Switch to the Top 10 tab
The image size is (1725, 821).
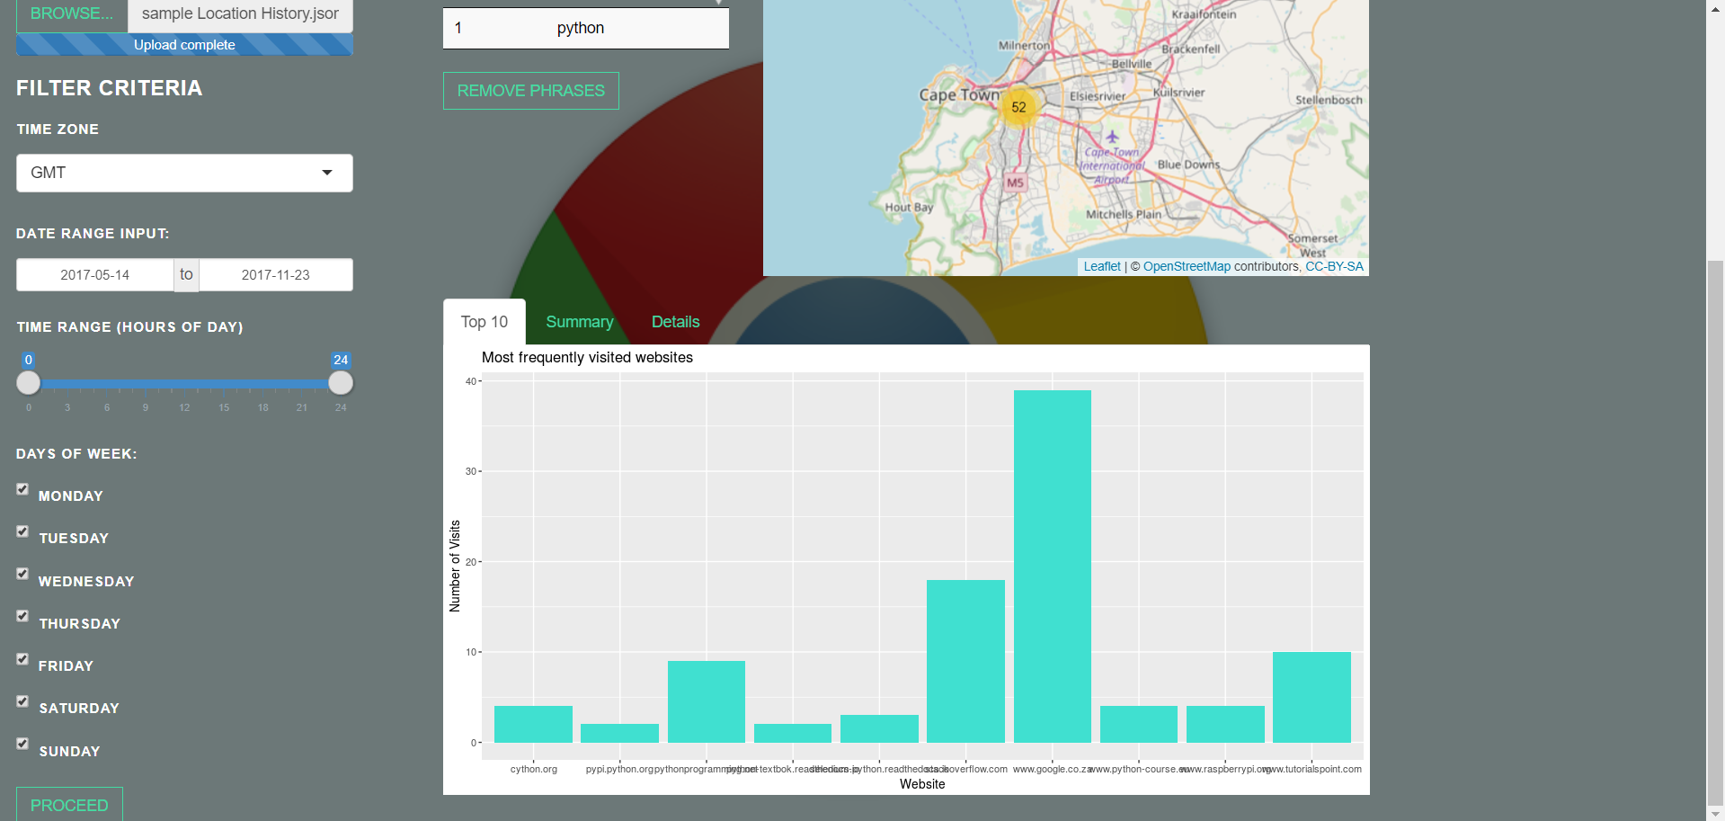point(485,322)
